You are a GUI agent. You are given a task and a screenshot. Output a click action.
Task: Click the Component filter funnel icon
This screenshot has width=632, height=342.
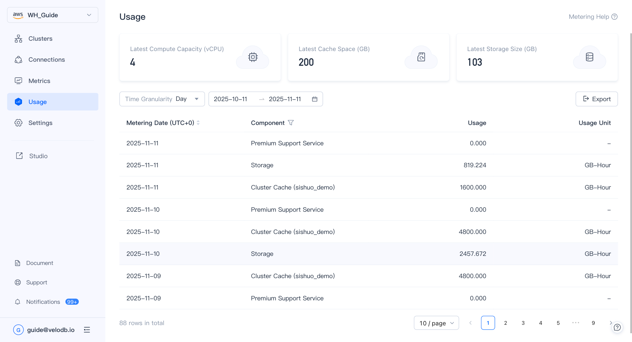click(x=291, y=123)
